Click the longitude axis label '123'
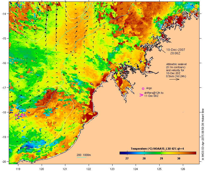 (112, 169)
